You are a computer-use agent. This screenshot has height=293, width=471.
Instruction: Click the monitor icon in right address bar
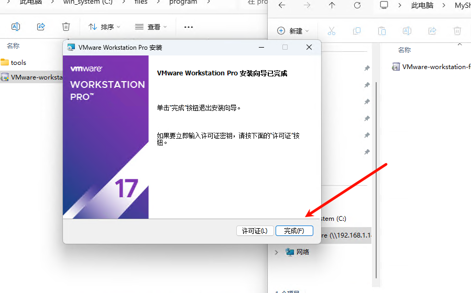384,5
